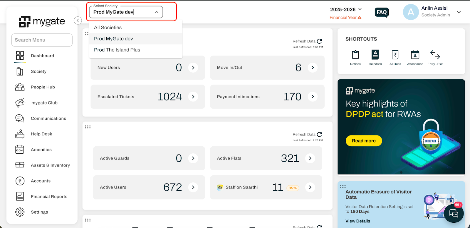Expand the Anlin Assisi profile menu chevron
The height and width of the screenshot is (228, 470).
point(459,12)
